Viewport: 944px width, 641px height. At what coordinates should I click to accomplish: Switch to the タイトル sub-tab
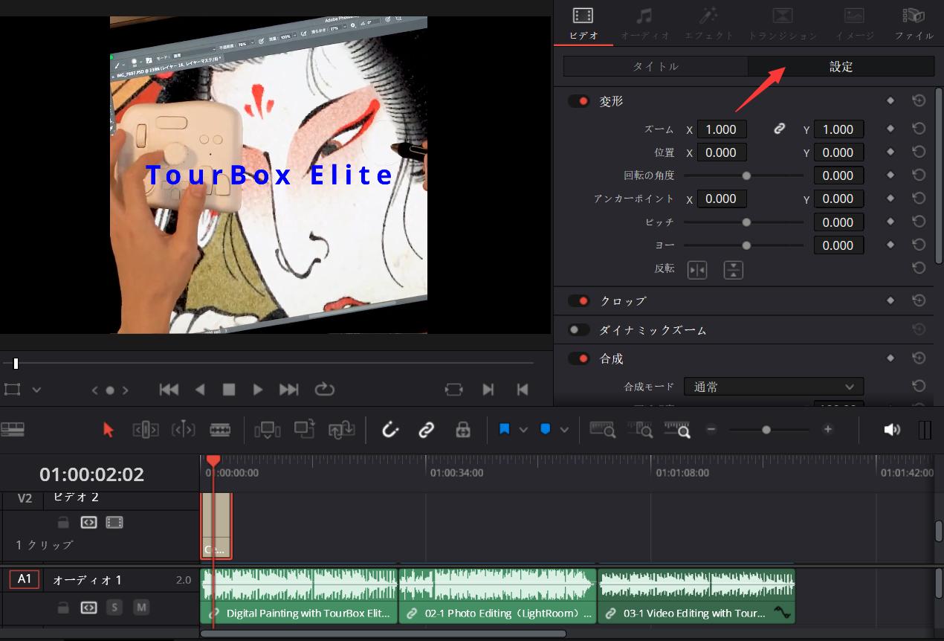(x=656, y=66)
